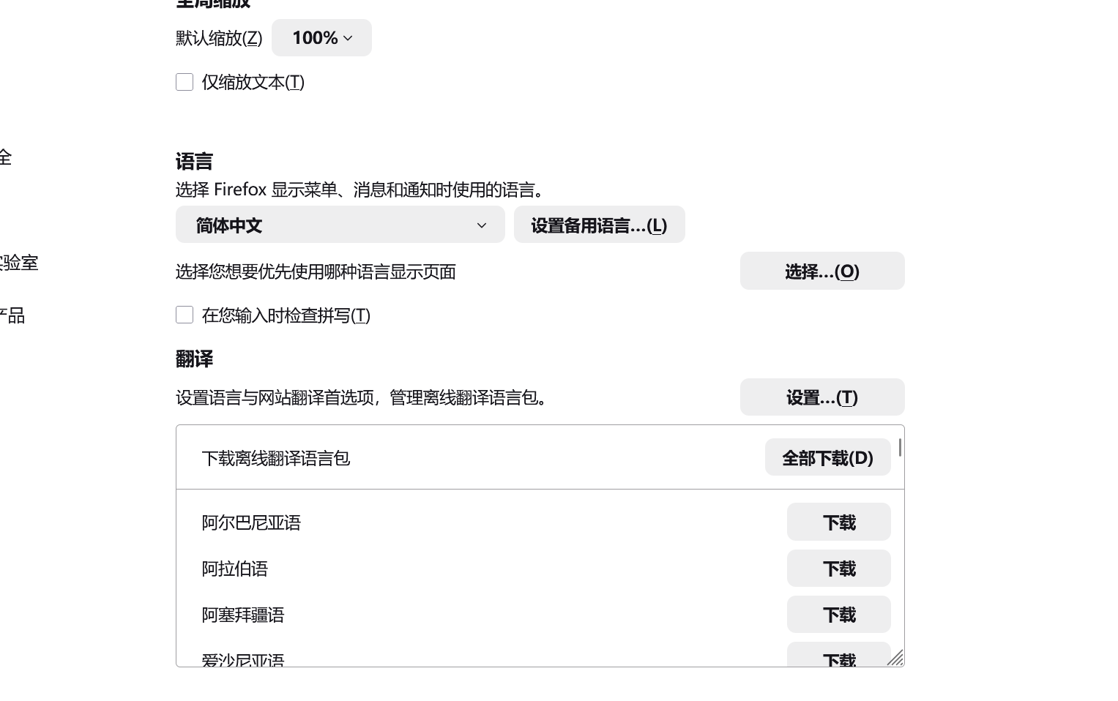The height and width of the screenshot is (701, 1118).
Task: Open the default zoom level dropdown showing 100%
Action: coord(321,37)
